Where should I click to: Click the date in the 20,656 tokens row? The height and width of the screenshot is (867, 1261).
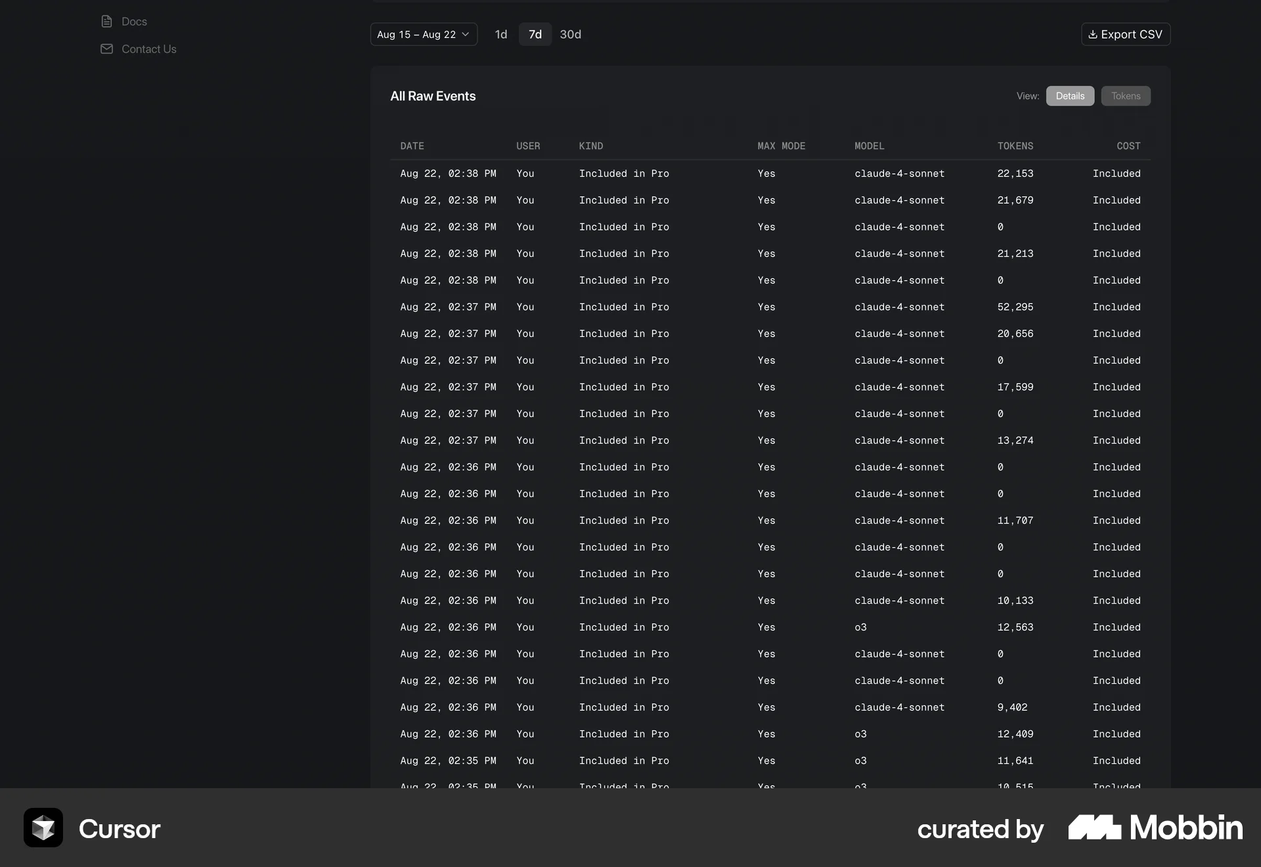point(448,334)
